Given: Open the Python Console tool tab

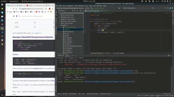Looking at the screenshot, I should (x=106, y=94).
